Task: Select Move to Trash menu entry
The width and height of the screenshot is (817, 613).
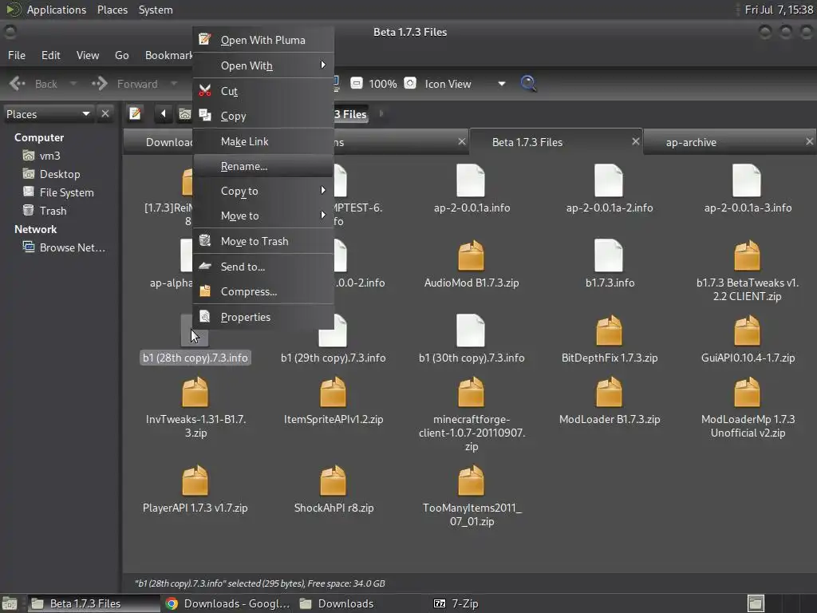Action: (x=263, y=241)
